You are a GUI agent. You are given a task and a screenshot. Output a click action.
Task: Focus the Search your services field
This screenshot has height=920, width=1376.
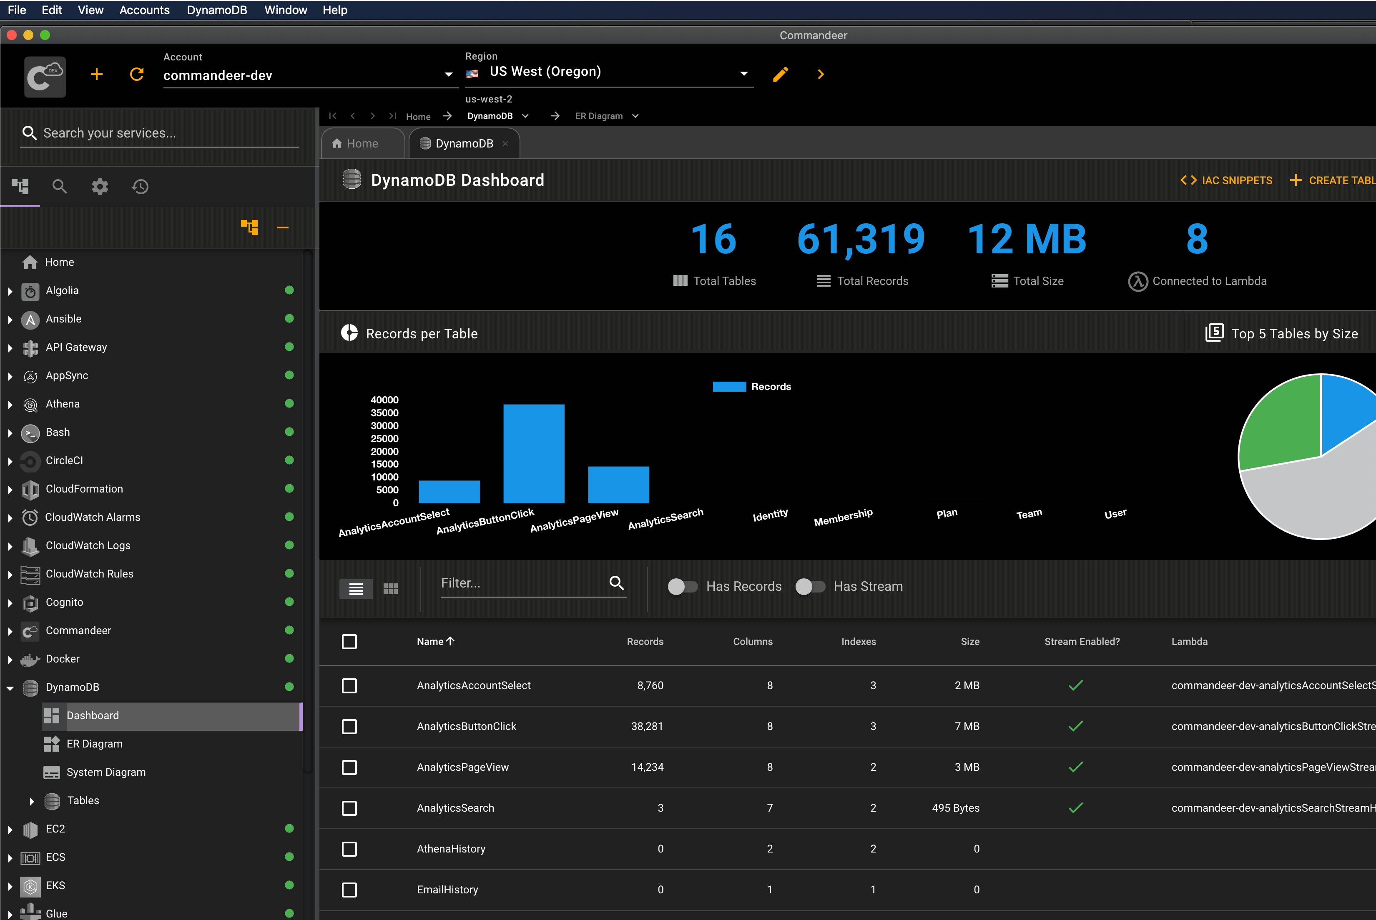(x=160, y=133)
